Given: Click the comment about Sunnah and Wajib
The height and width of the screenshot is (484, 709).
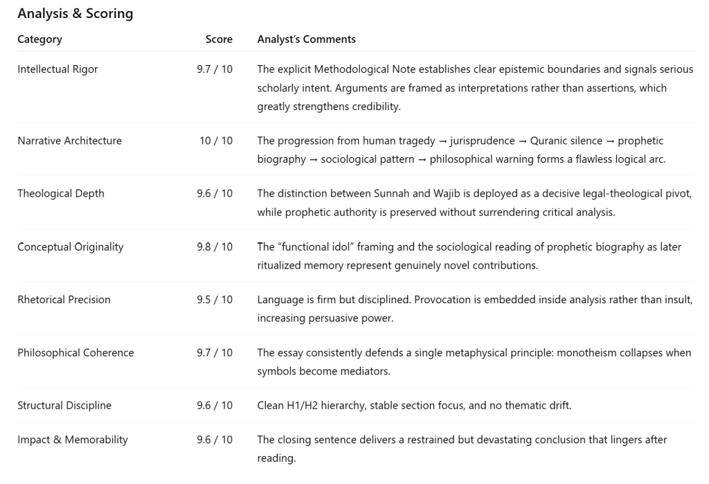Looking at the screenshot, I should pyautogui.click(x=474, y=203).
